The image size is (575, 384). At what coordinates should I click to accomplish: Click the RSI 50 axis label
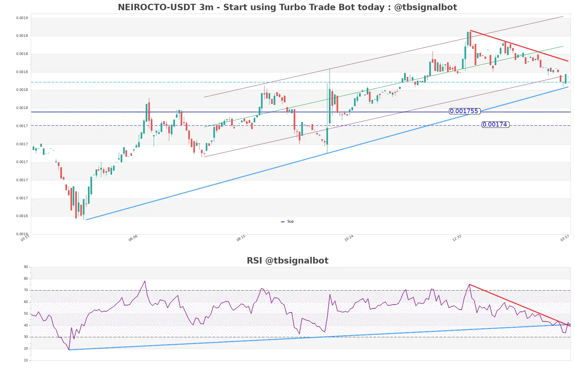26,314
